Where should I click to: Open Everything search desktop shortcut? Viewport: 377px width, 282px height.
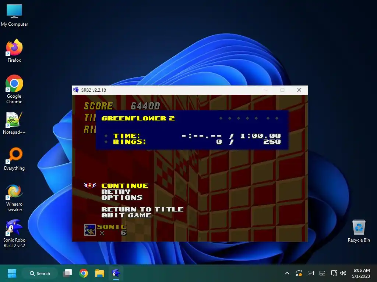click(x=14, y=159)
